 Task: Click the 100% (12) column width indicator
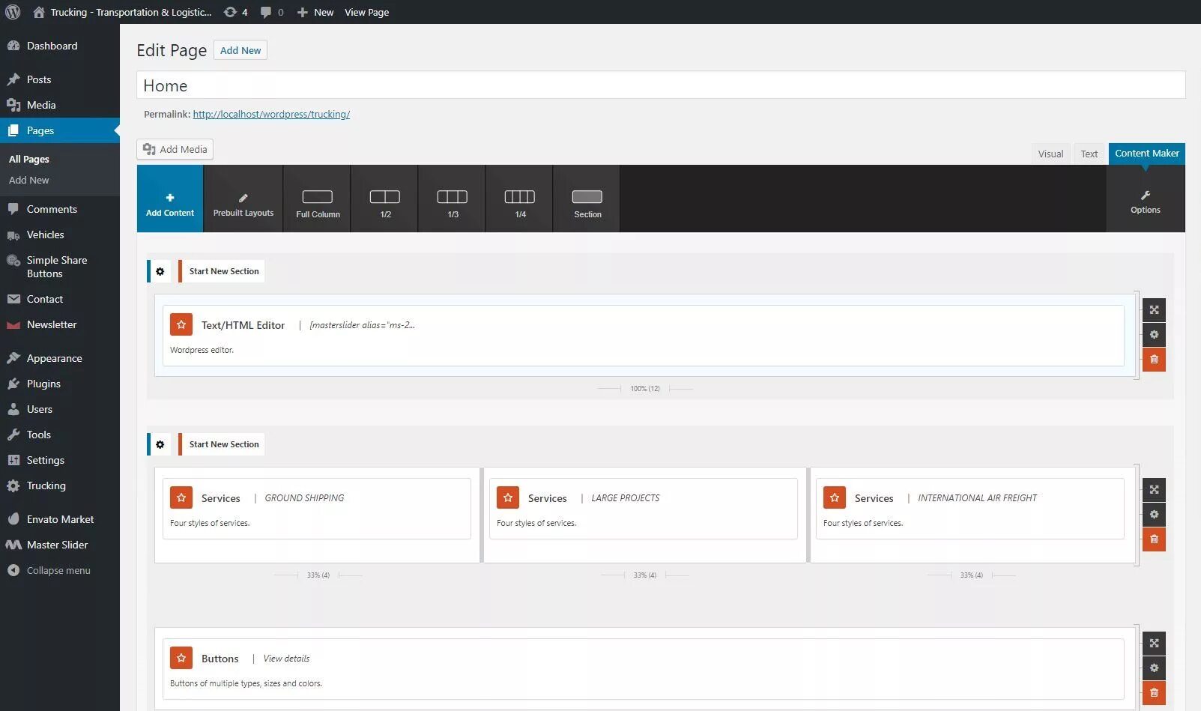tap(644, 389)
